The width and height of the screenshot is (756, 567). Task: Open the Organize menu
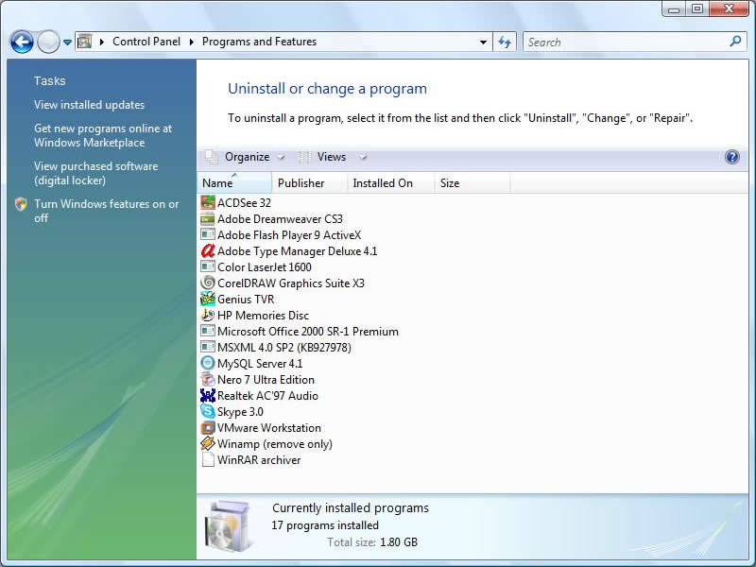click(246, 157)
